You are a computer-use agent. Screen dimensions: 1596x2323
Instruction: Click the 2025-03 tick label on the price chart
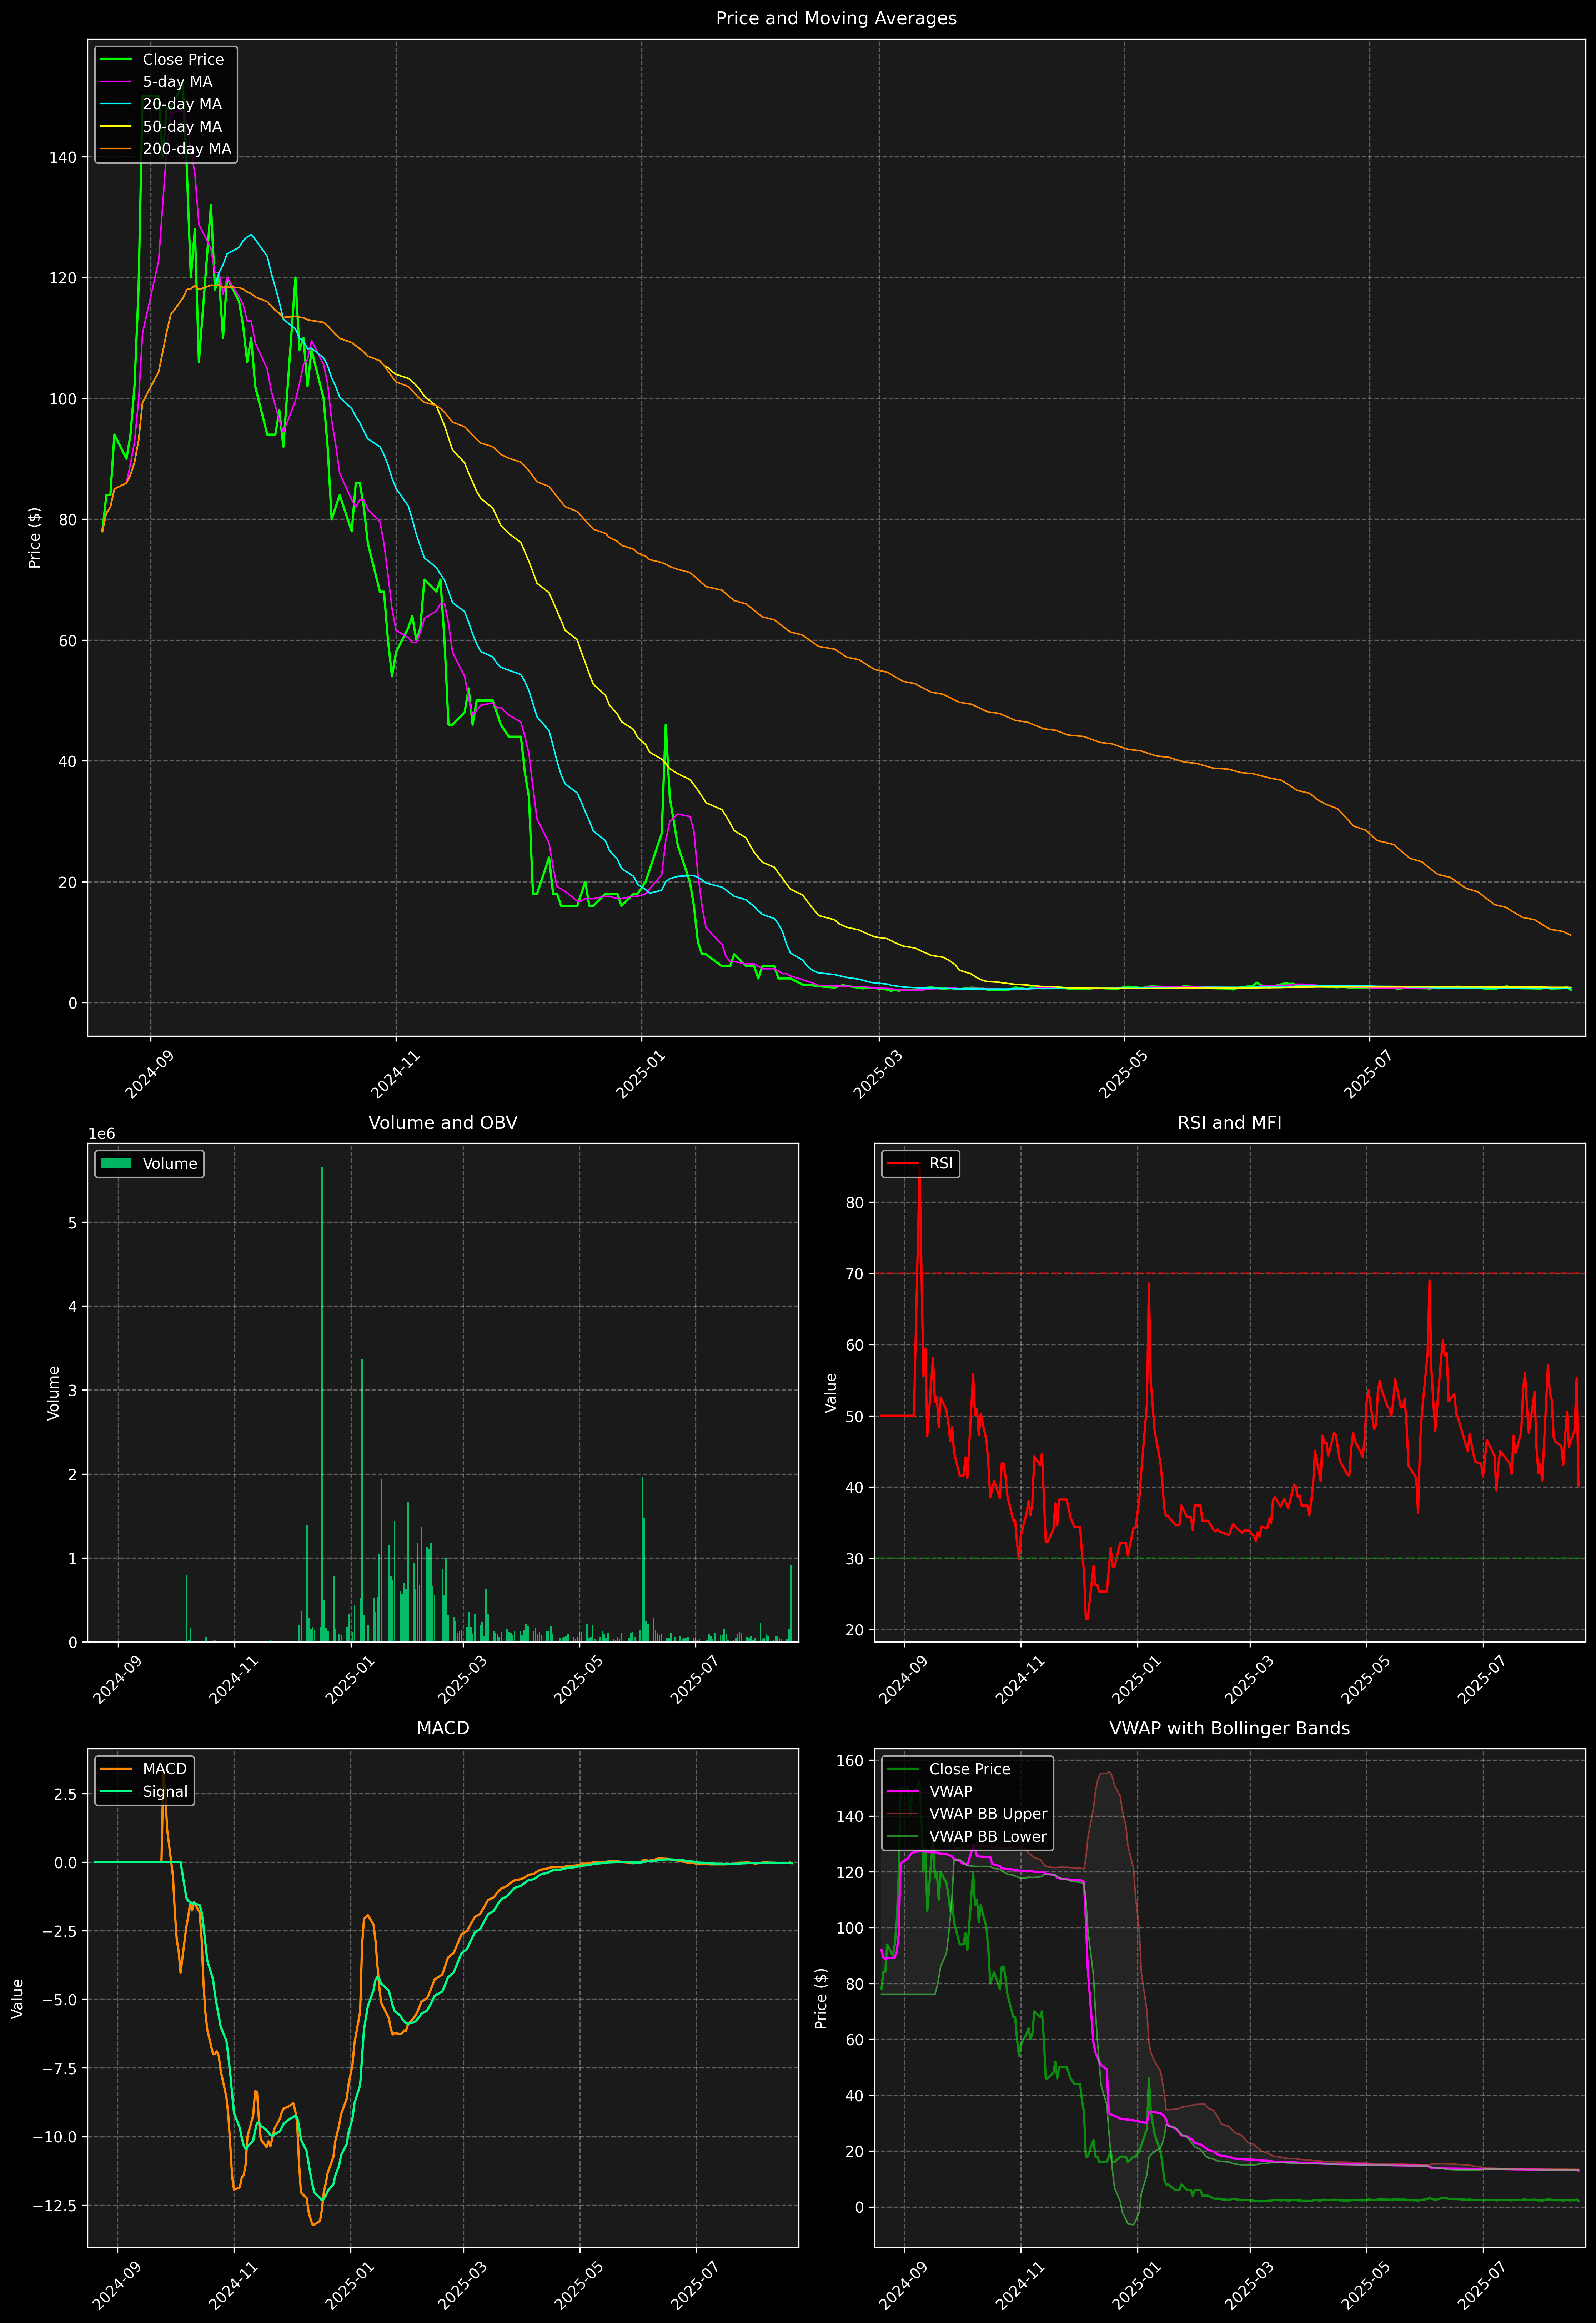878,1075
